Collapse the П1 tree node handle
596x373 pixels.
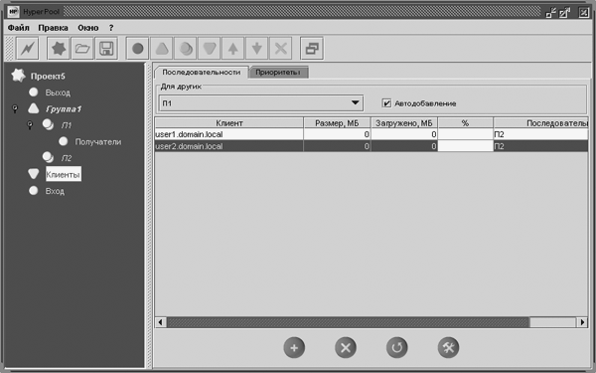[30, 125]
